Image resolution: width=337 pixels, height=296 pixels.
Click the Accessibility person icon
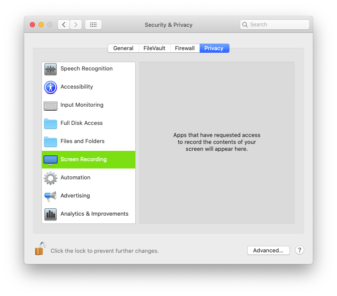[51, 87]
